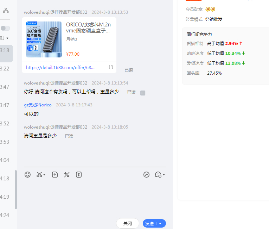Image resolution: width=269 pixels, height=229 pixels.
Task: Open the plus-slash calculator icon in toolbar
Action: pyautogui.click(x=66, y=174)
